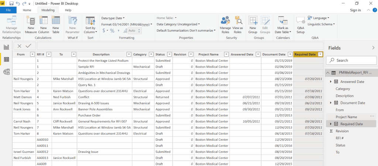Switch to the Home tab
Screen dimensions: 378x166
(x=27, y=10)
